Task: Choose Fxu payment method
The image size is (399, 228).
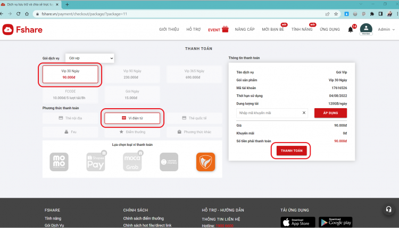Action: pos(70,132)
